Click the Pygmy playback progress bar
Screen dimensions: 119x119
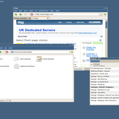[x=105, y=61]
